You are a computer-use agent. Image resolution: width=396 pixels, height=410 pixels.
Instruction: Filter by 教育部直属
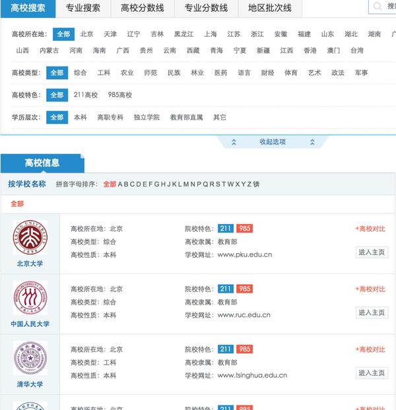click(186, 117)
